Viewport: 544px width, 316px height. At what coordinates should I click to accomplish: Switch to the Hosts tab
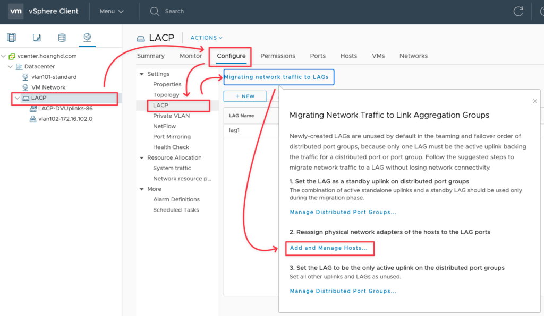pos(348,56)
